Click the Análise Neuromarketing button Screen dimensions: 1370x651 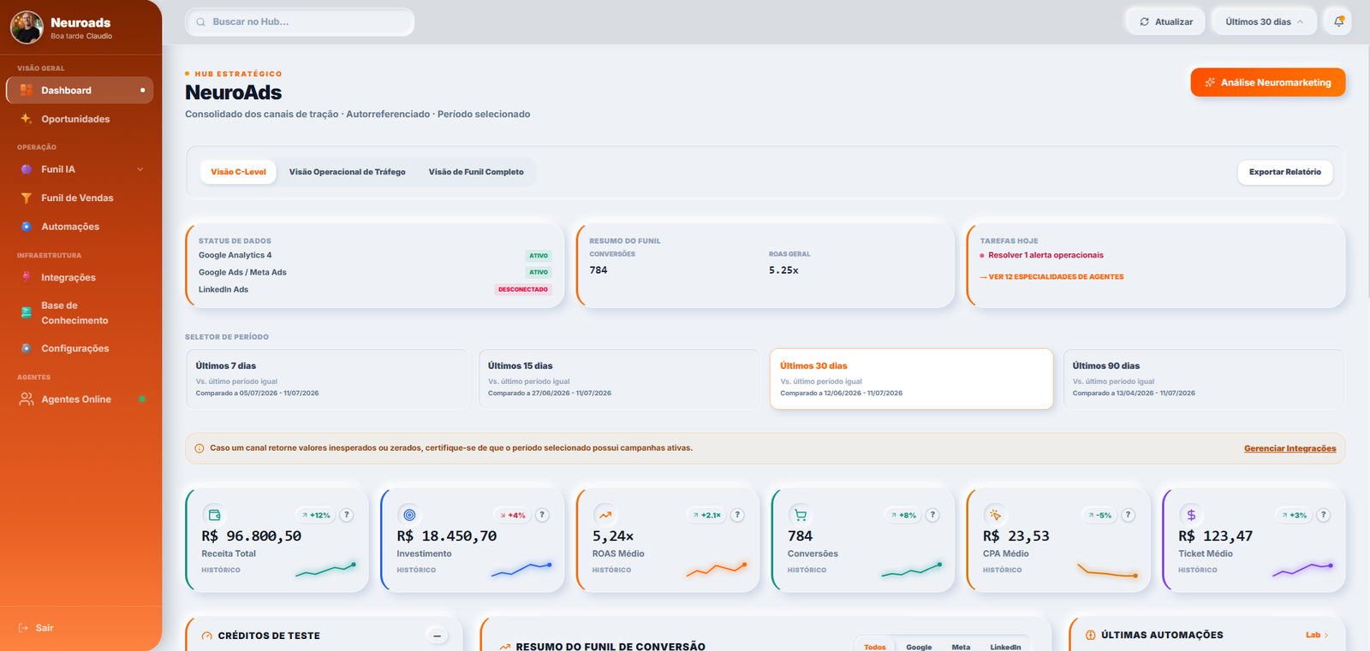tap(1268, 83)
